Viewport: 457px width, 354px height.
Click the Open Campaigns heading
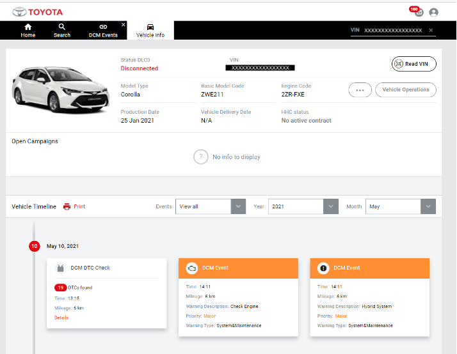[x=35, y=141]
